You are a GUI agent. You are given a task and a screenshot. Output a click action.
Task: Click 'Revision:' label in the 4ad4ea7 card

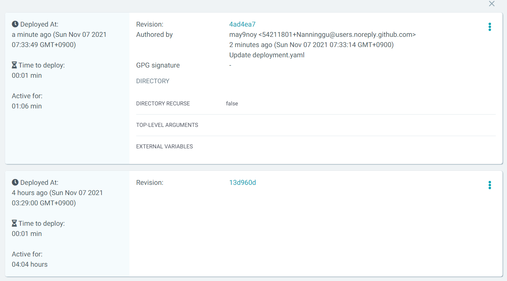150,24
